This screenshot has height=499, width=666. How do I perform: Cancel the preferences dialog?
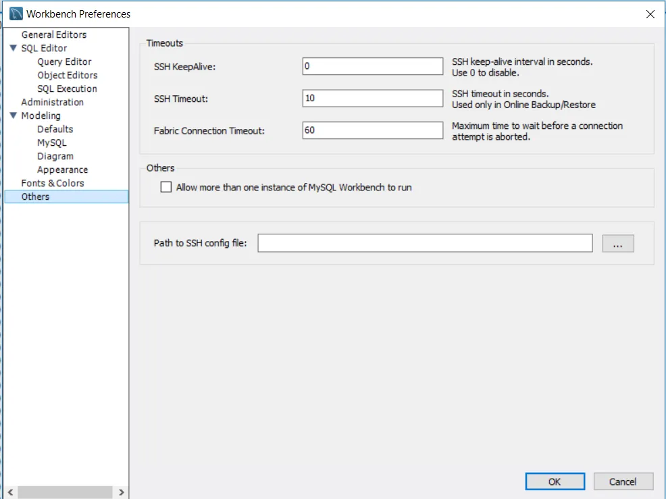(x=623, y=481)
